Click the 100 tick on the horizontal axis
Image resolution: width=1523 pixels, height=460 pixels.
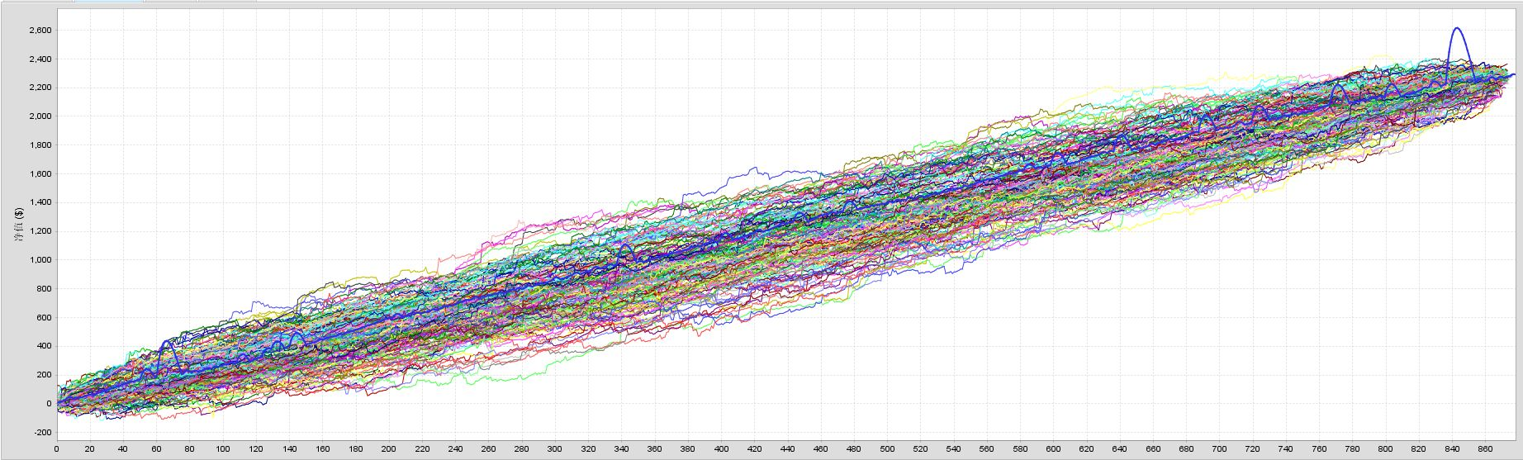click(x=222, y=449)
